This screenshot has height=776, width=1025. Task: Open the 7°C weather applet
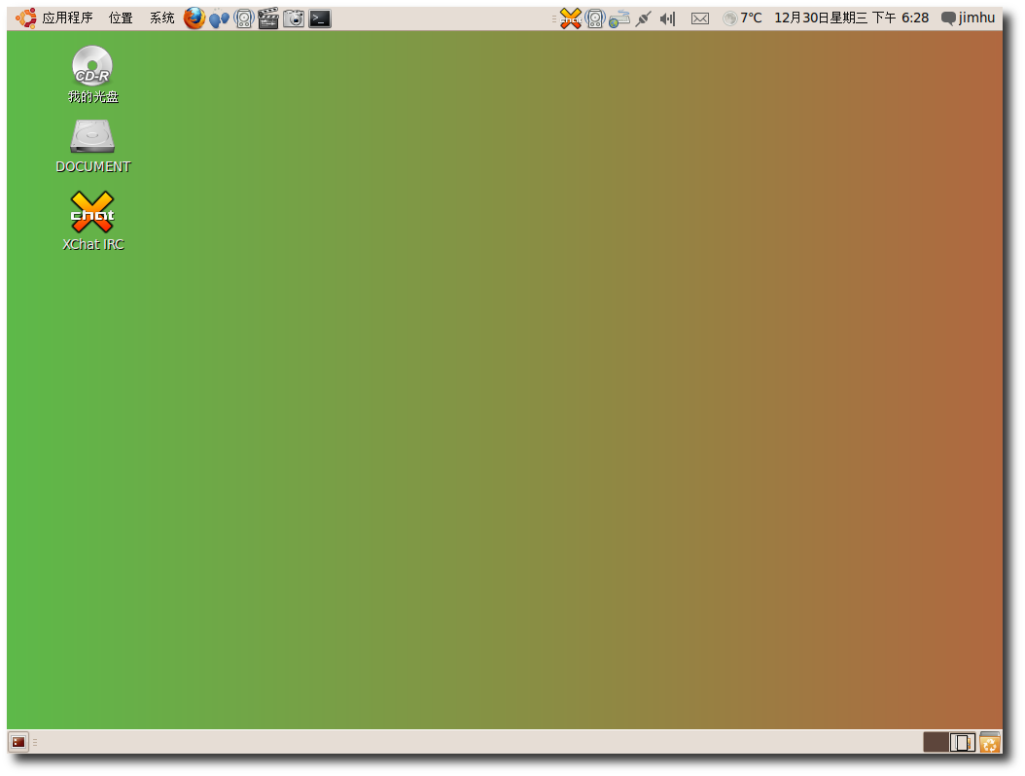coord(743,18)
